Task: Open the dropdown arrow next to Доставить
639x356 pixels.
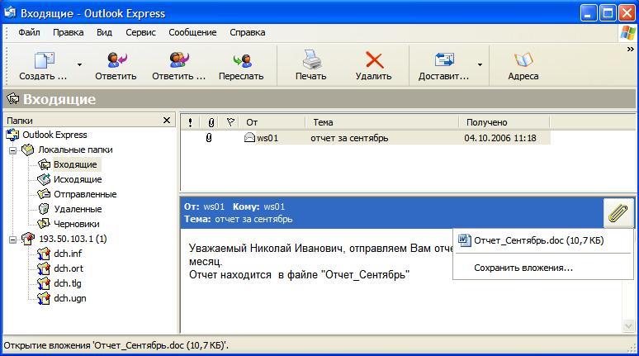Action: coord(480,64)
